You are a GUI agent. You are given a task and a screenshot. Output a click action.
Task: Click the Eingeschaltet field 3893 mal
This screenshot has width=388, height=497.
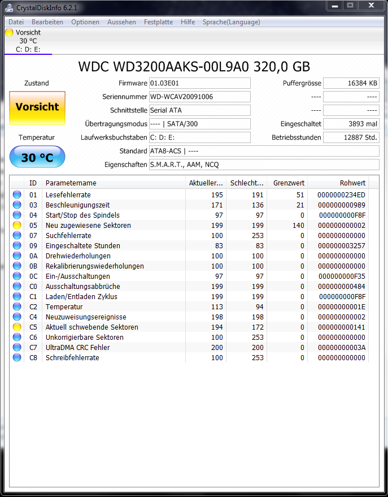pyautogui.click(x=351, y=124)
